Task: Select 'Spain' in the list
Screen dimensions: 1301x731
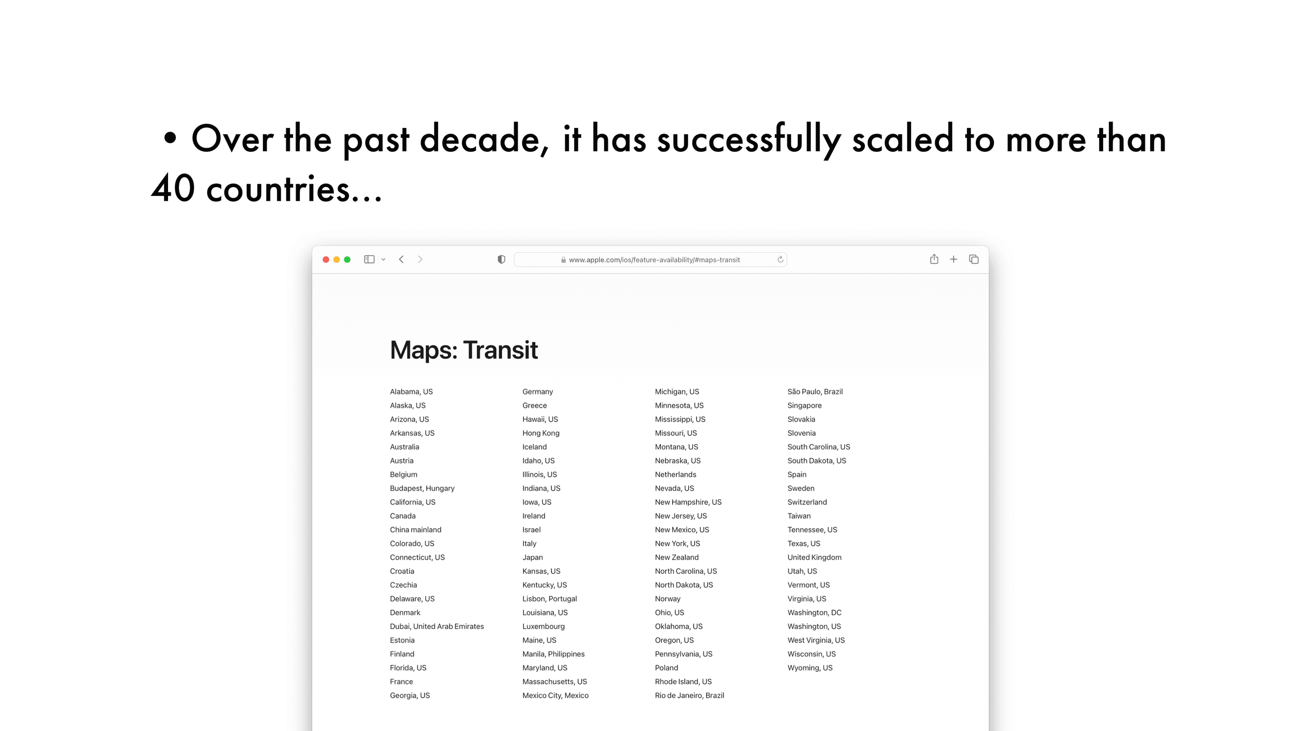Action: point(797,474)
